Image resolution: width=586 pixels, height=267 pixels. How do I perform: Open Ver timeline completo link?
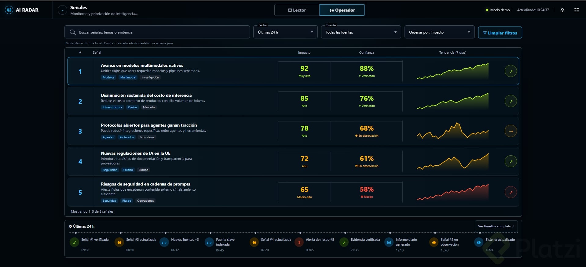pyautogui.click(x=496, y=226)
